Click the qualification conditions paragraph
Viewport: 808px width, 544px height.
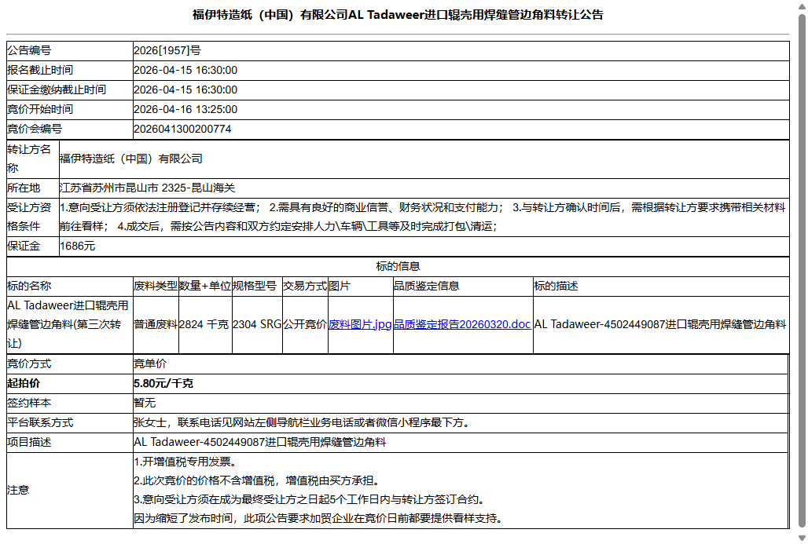(x=423, y=217)
